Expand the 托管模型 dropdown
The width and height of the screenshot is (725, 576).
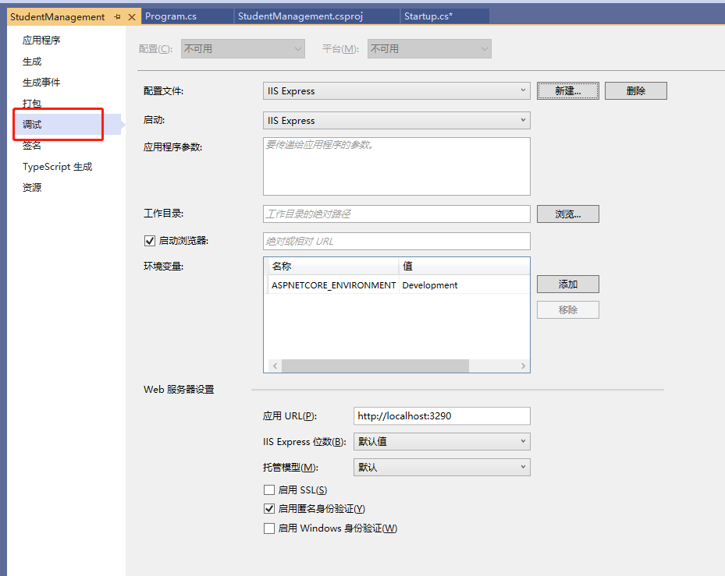click(x=442, y=467)
